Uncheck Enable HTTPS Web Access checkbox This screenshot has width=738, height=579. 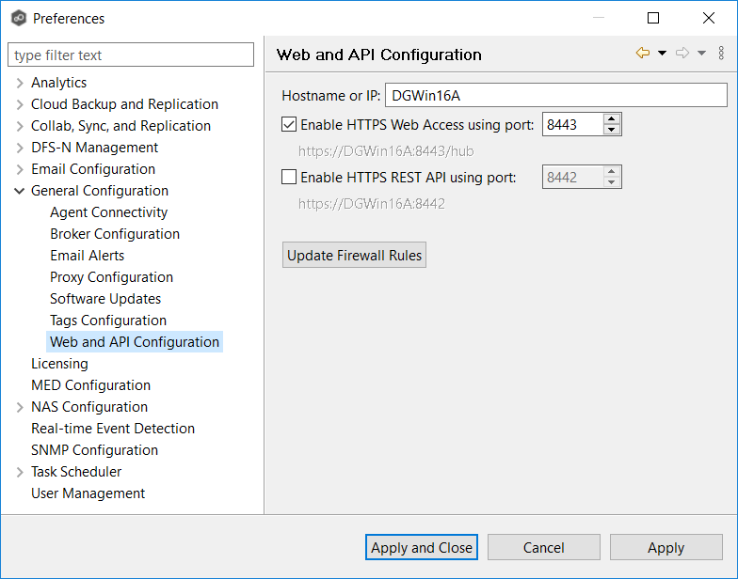(x=289, y=124)
